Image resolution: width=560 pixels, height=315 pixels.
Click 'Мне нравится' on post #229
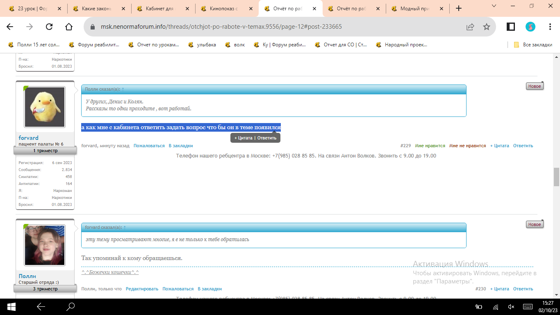[x=430, y=146]
